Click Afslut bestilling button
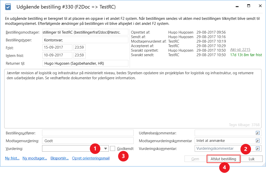The width and height of the screenshot is (266, 173). 223,159
